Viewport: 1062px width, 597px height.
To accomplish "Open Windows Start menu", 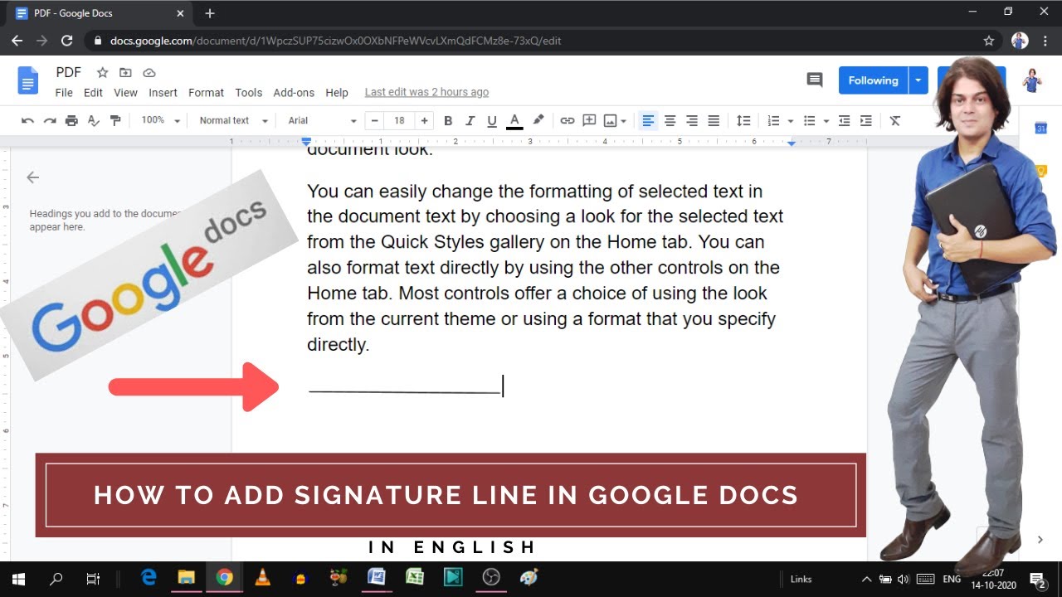I will [18, 579].
